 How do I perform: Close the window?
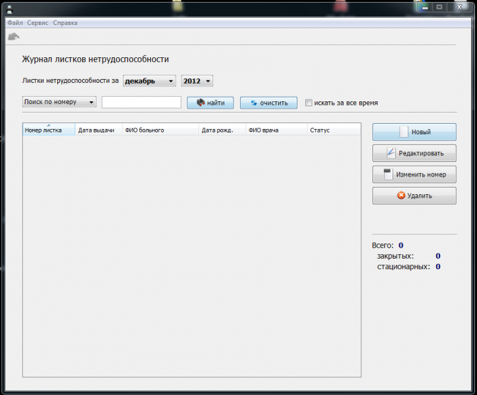459,7
